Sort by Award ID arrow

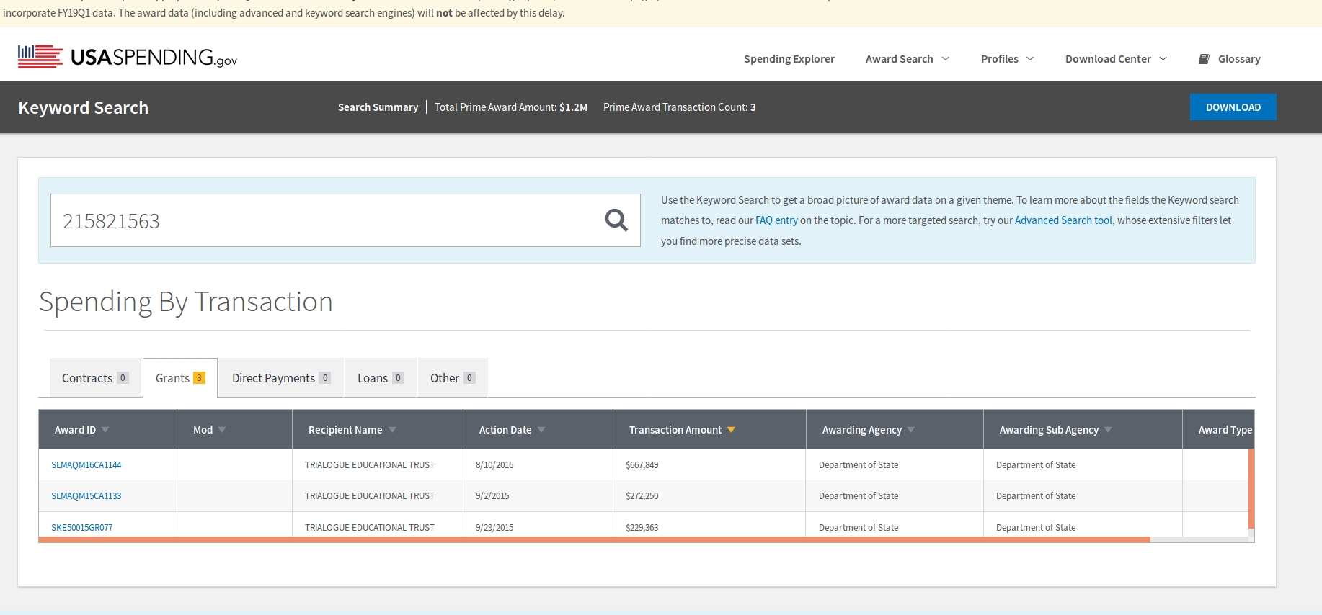coord(105,429)
